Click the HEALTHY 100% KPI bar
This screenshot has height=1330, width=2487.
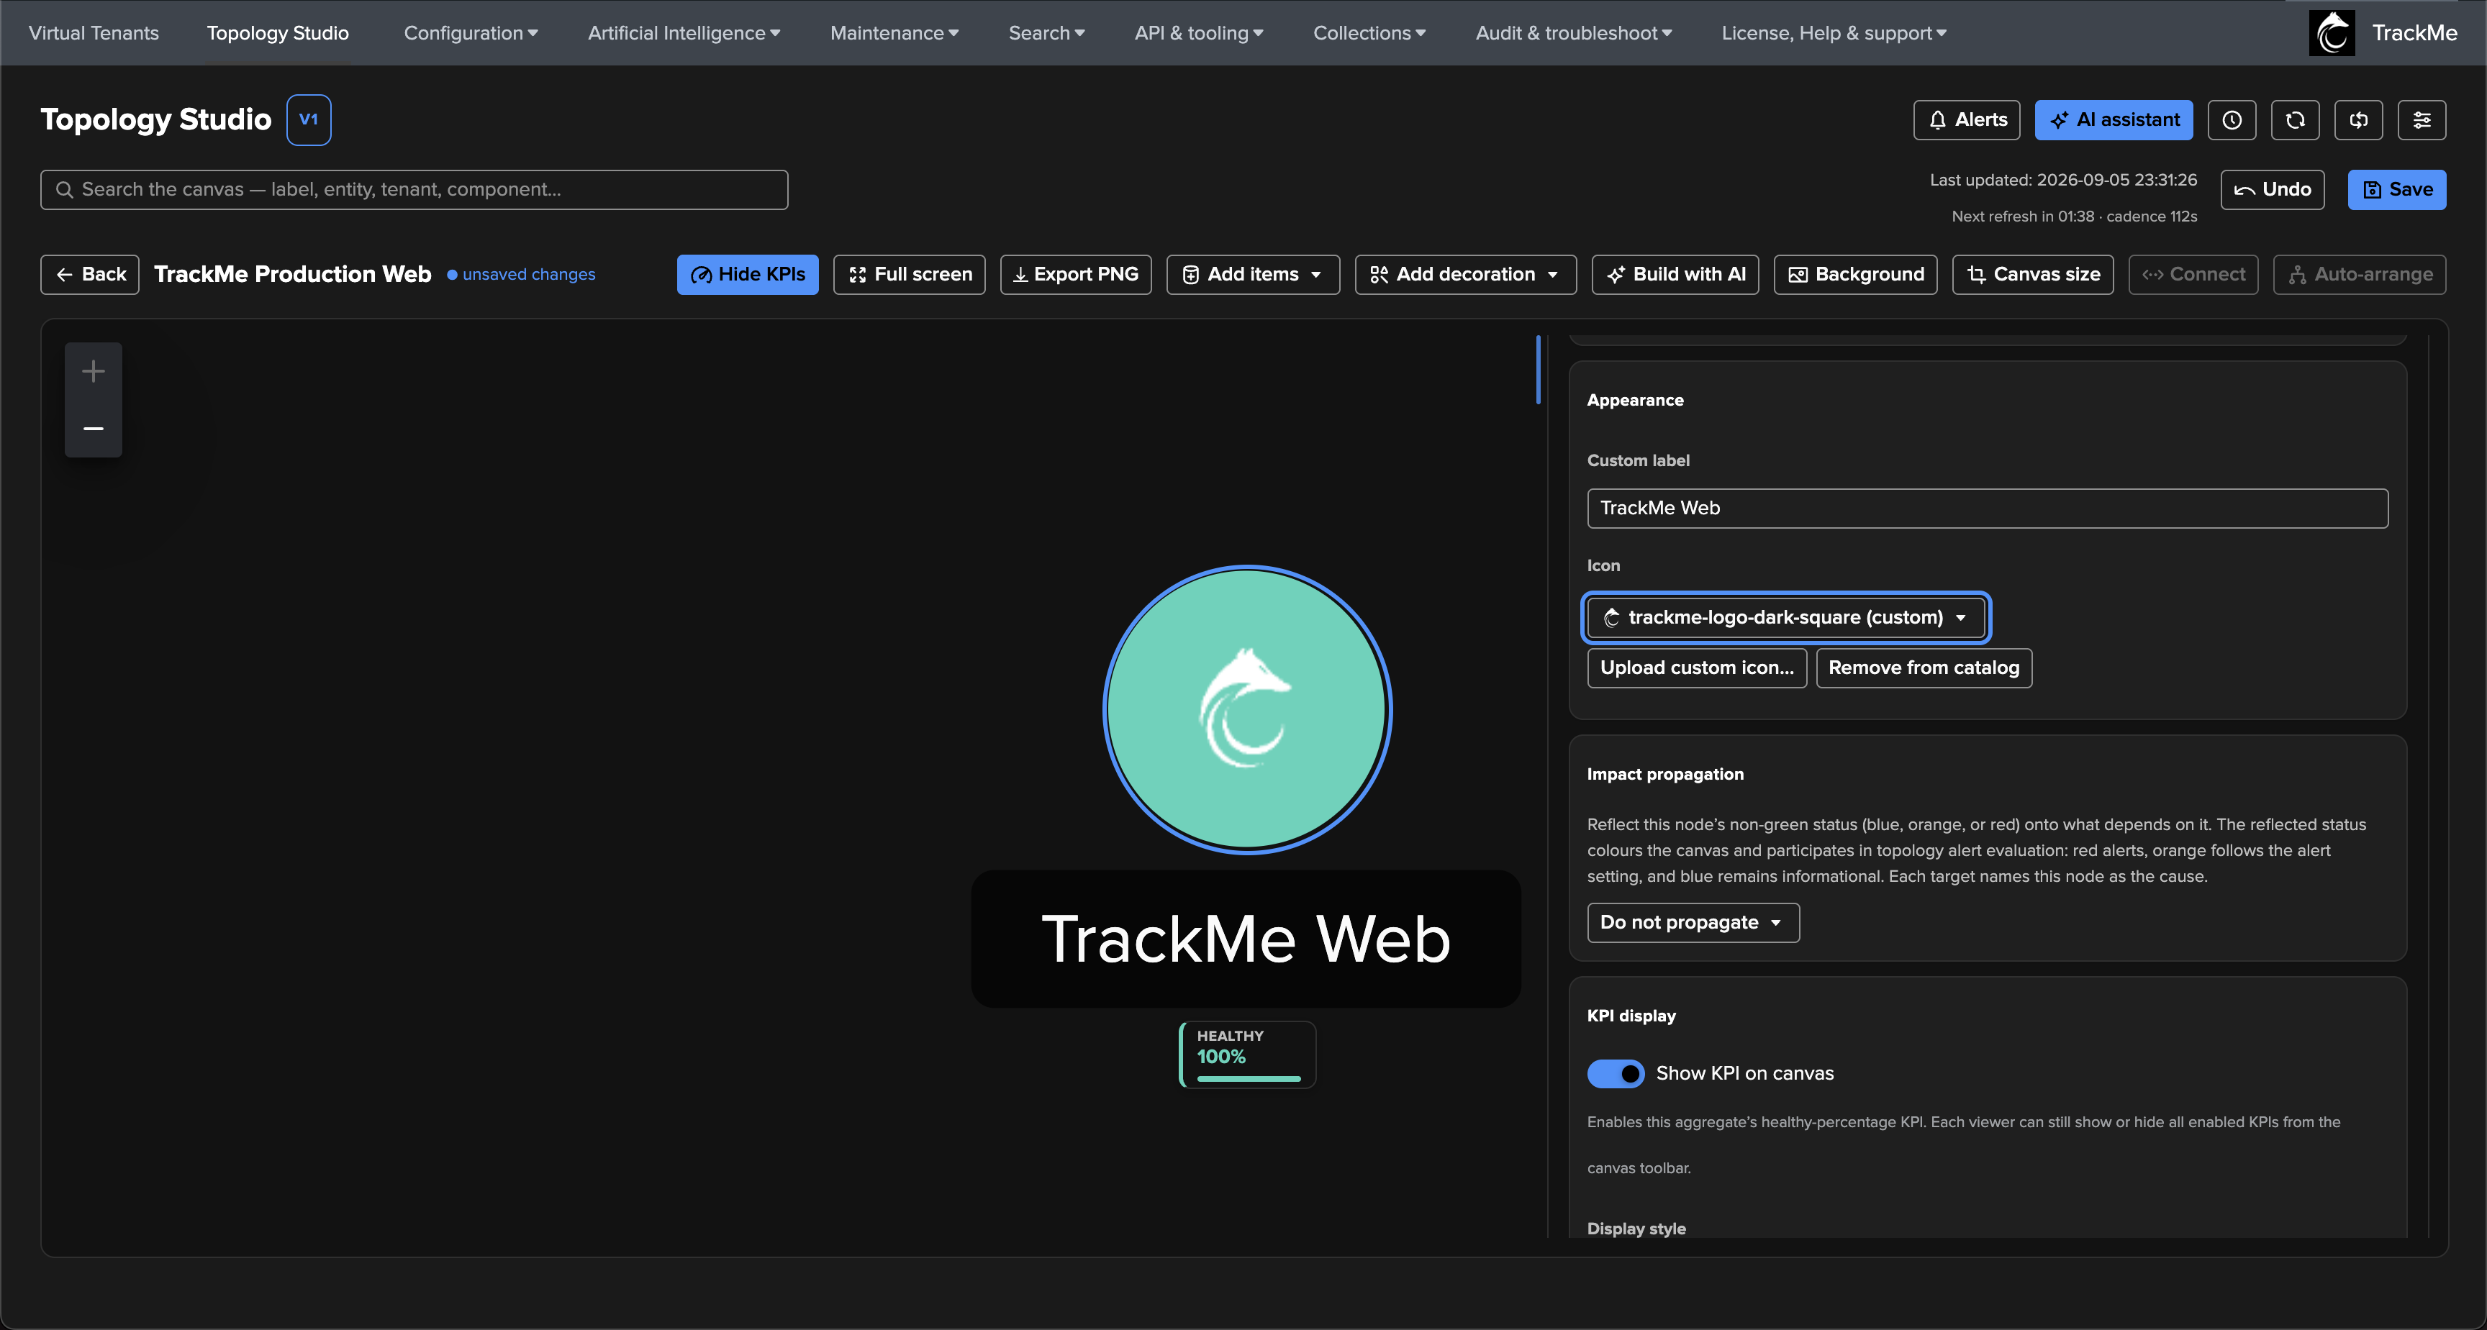click(x=1247, y=1054)
